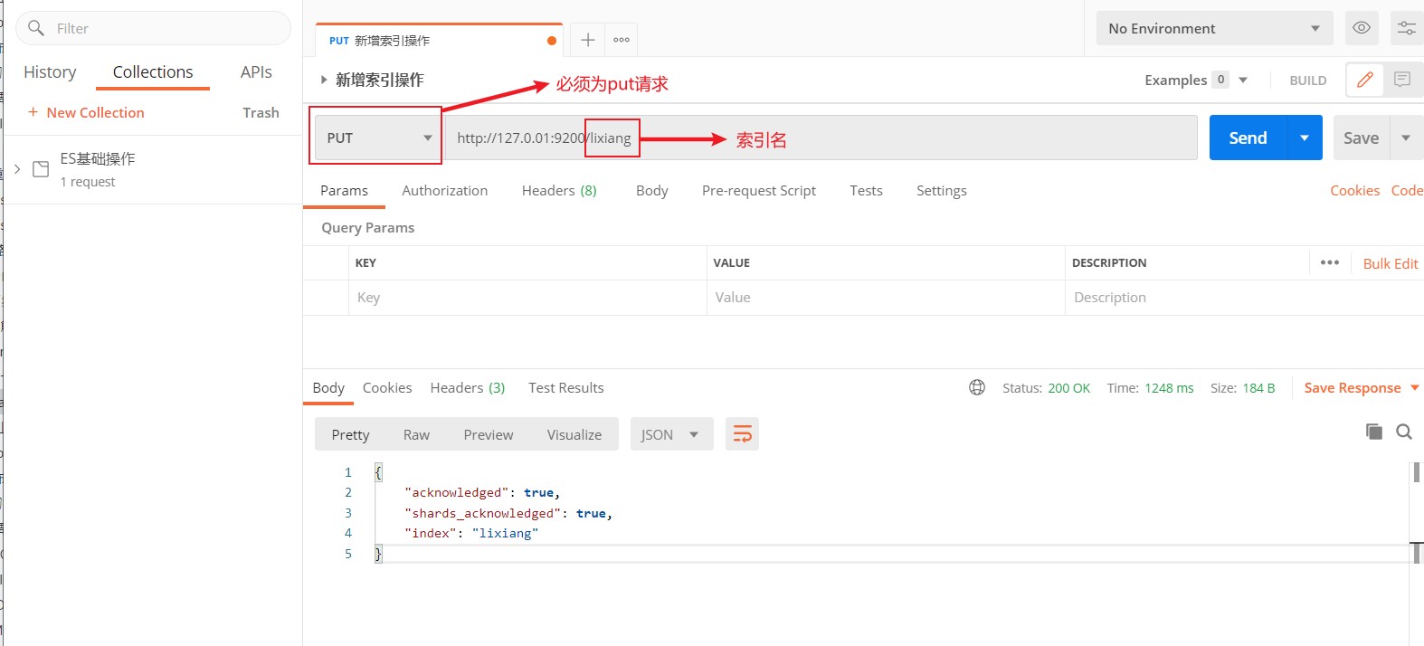
Task: Open the query params column options ellipsis
Action: [x=1329, y=262]
